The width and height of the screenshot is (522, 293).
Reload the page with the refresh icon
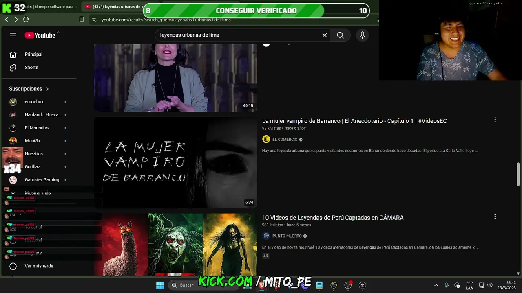(x=26, y=20)
